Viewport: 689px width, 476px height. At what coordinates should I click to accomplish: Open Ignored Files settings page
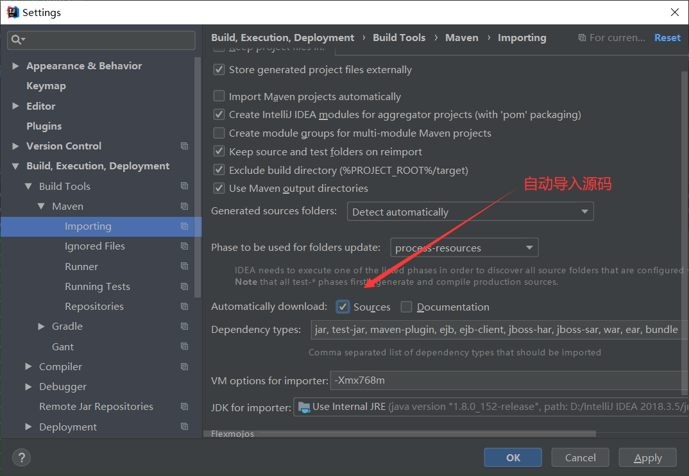[x=95, y=246]
